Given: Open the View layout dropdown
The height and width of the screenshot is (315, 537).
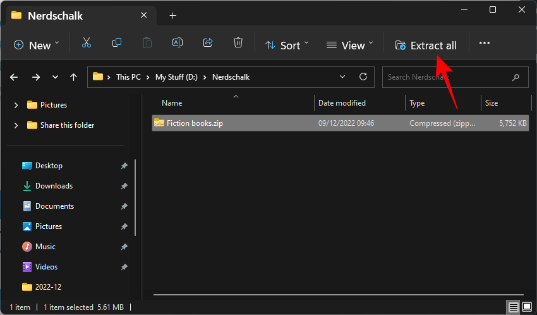Looking at the screenshot, I should pos(350,45).
